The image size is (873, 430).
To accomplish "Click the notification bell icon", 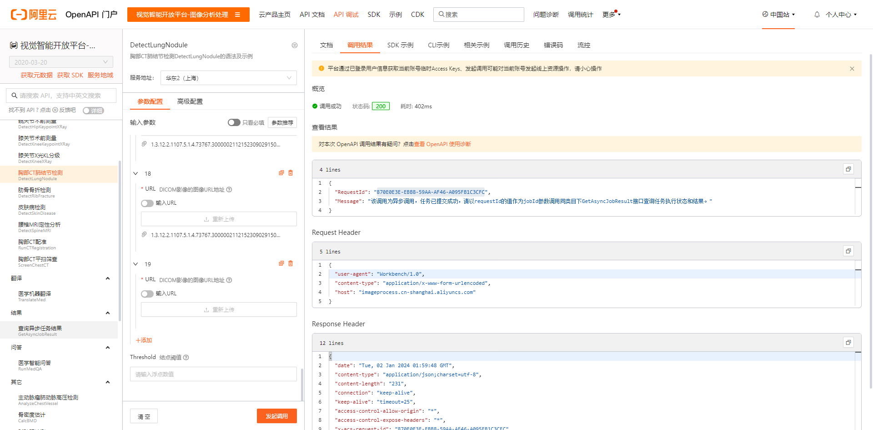I will [817, 15].
